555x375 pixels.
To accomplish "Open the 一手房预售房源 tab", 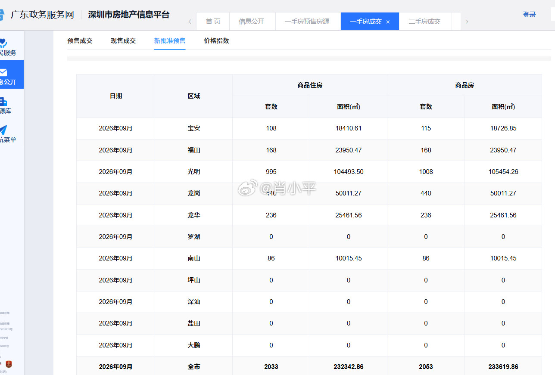I will coord(307,22).
